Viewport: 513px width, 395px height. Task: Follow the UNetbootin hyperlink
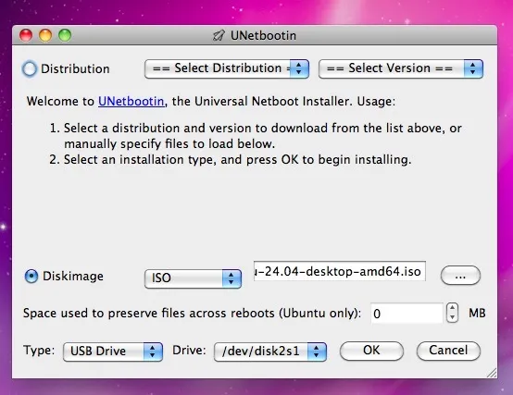pos(131,102)
